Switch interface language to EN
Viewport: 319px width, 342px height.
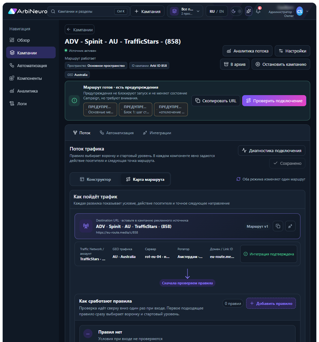pos(222,11)
